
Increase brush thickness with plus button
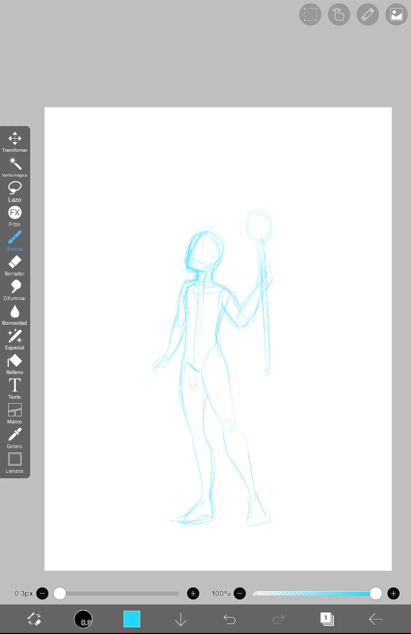click(x=193, y=593)
